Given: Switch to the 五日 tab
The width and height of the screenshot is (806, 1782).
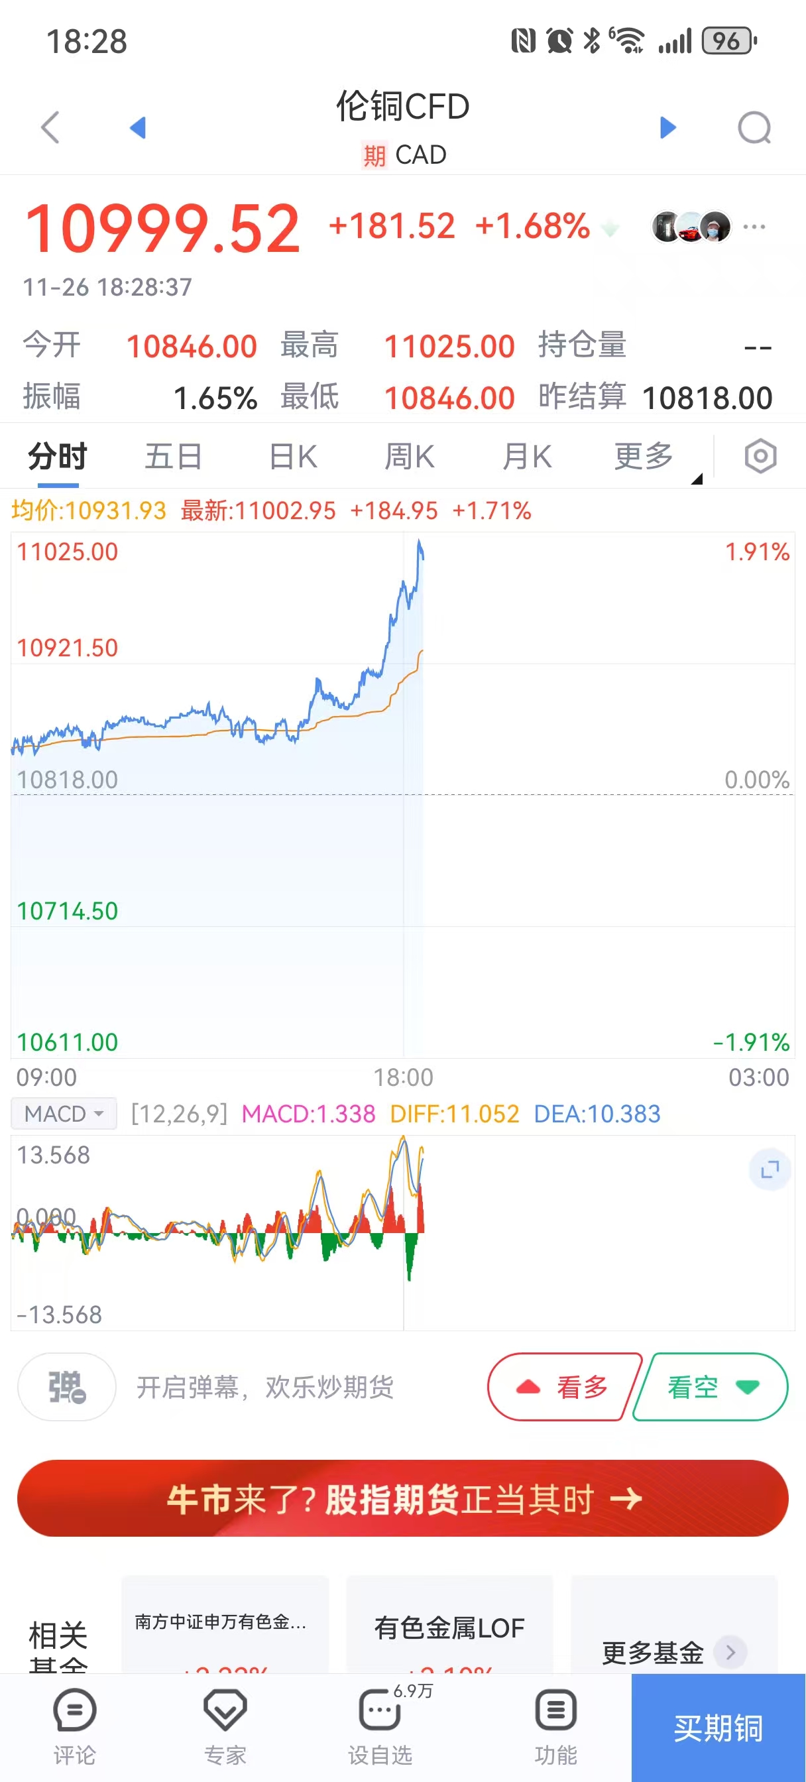Looking at the screenshot, I should pyautogui.click(x=173, y=457).
